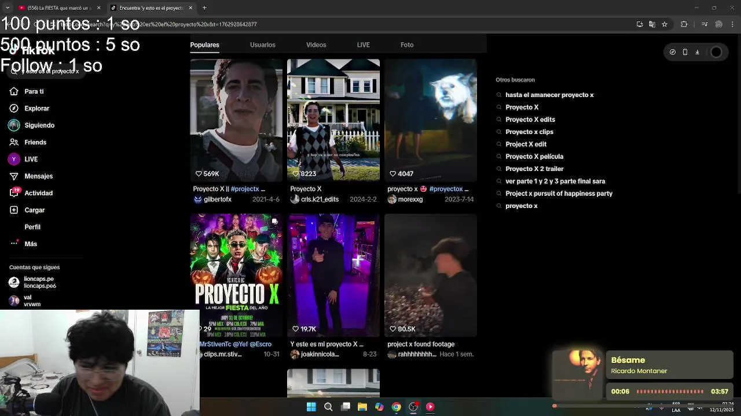Open Task View on the taskbar
The width and height of the screenshot is (741, 416).
[x=345, y=407]
